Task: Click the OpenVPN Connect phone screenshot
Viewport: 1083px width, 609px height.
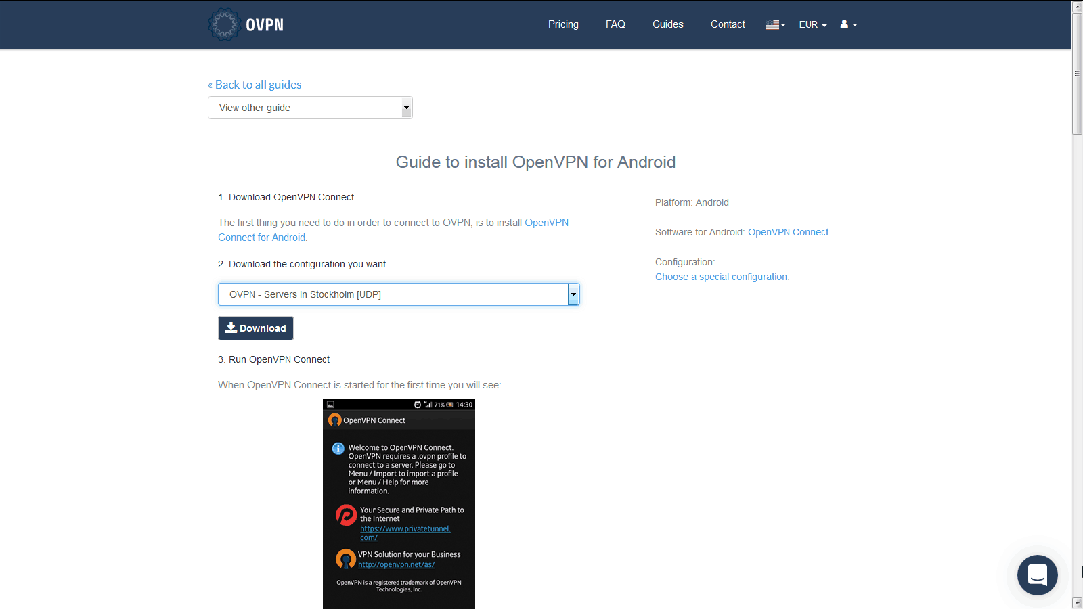Action: [x=399, y=504]
